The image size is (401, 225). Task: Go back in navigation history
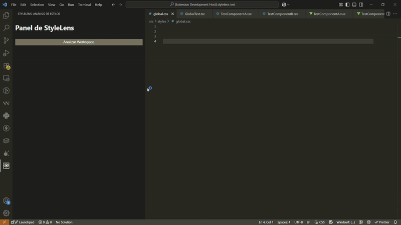(x=113, y=4)
